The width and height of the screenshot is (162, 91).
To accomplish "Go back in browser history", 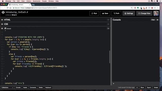I will click(x=2, y=8).
